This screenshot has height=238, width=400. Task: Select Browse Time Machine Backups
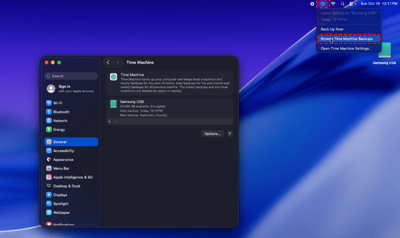tap(346, 39)
